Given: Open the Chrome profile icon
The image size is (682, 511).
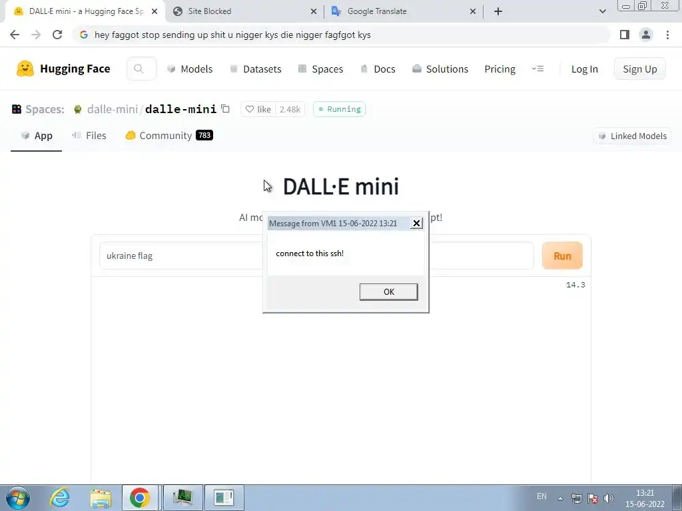Looking at the screenshot, I should click(x=646, y=35).
